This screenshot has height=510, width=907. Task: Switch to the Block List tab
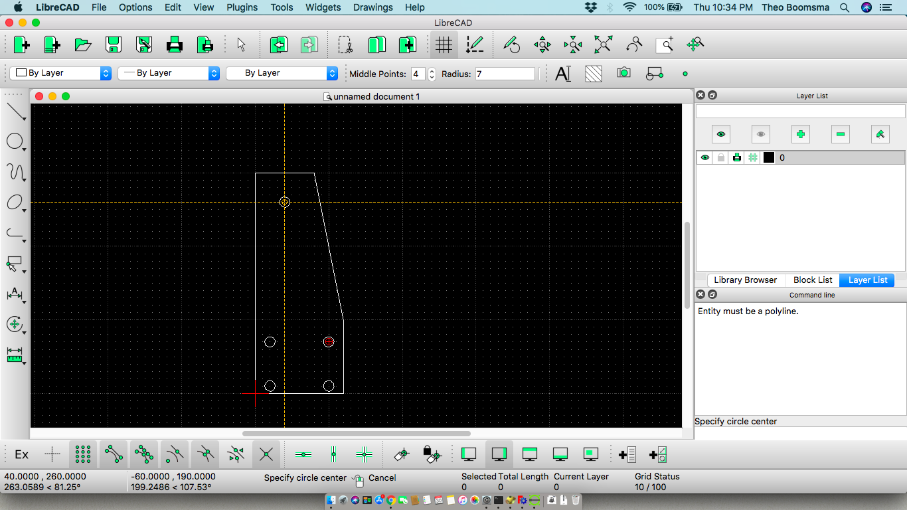[811, 280]
